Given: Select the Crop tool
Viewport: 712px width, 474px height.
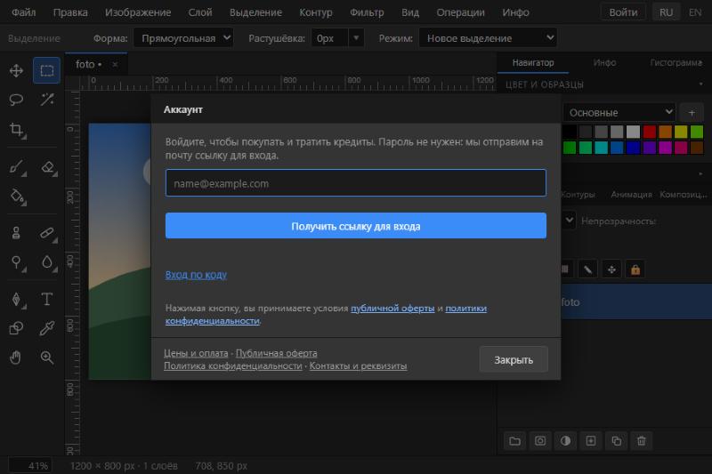Looking at the screenshot, I should [16, 130].
